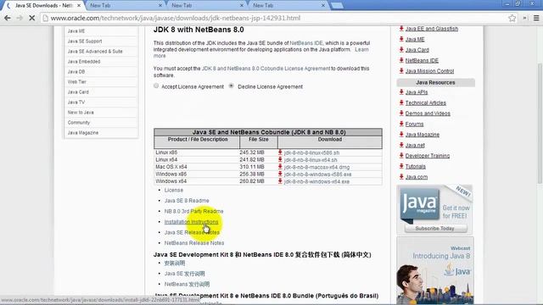Open NetBeans Release Notes link
This screenshot has height=305, width=543.
[194, 243]
